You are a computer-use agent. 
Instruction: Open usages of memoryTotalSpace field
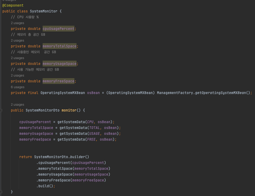click(17, 40)
